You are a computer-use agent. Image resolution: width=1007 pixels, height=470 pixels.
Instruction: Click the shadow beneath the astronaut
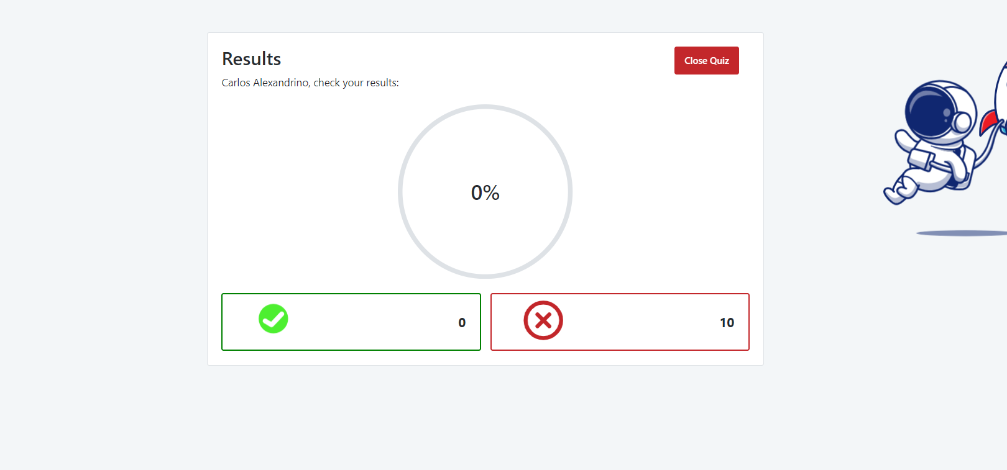pyautogui.click(x=960, y=233)
